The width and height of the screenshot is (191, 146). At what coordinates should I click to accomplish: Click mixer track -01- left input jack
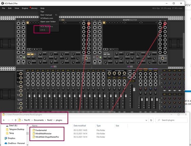point(28,74)
